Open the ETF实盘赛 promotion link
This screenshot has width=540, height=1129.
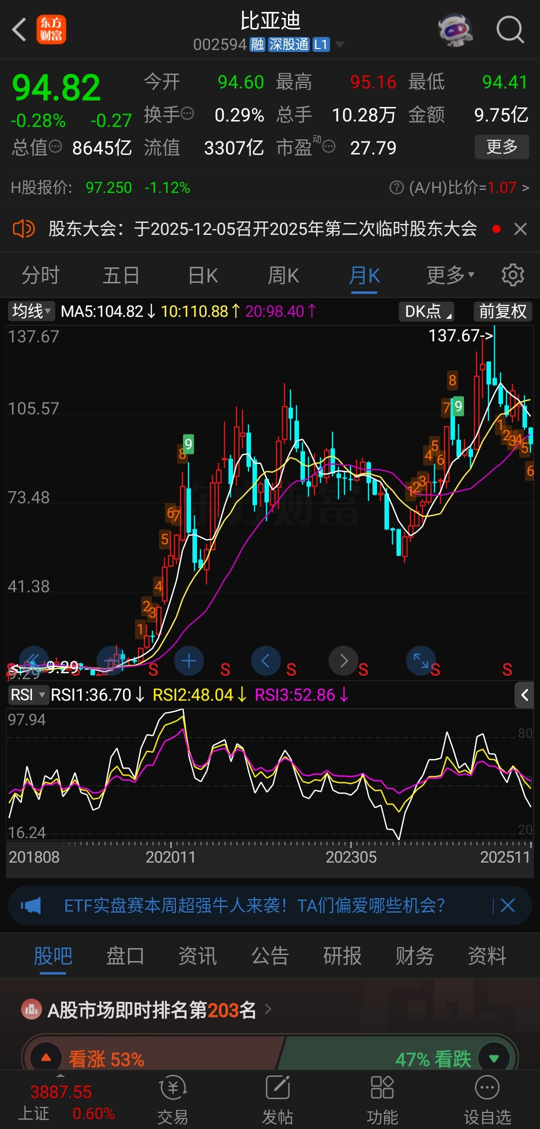254,905
